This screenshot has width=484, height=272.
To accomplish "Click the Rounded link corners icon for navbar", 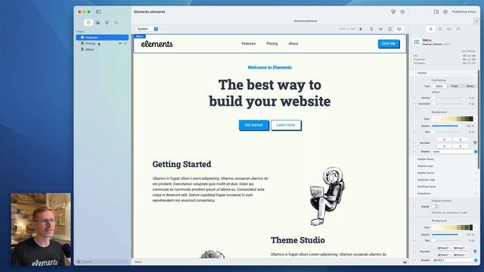I will click(x=476, y=143).
